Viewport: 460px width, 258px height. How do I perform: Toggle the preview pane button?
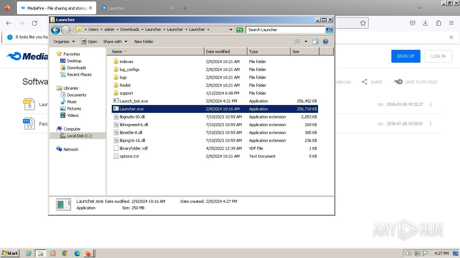[316, 42]
